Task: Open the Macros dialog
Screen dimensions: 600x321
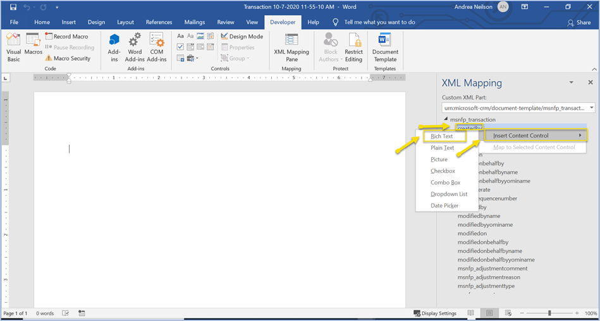Action: (x=34, y=44)
